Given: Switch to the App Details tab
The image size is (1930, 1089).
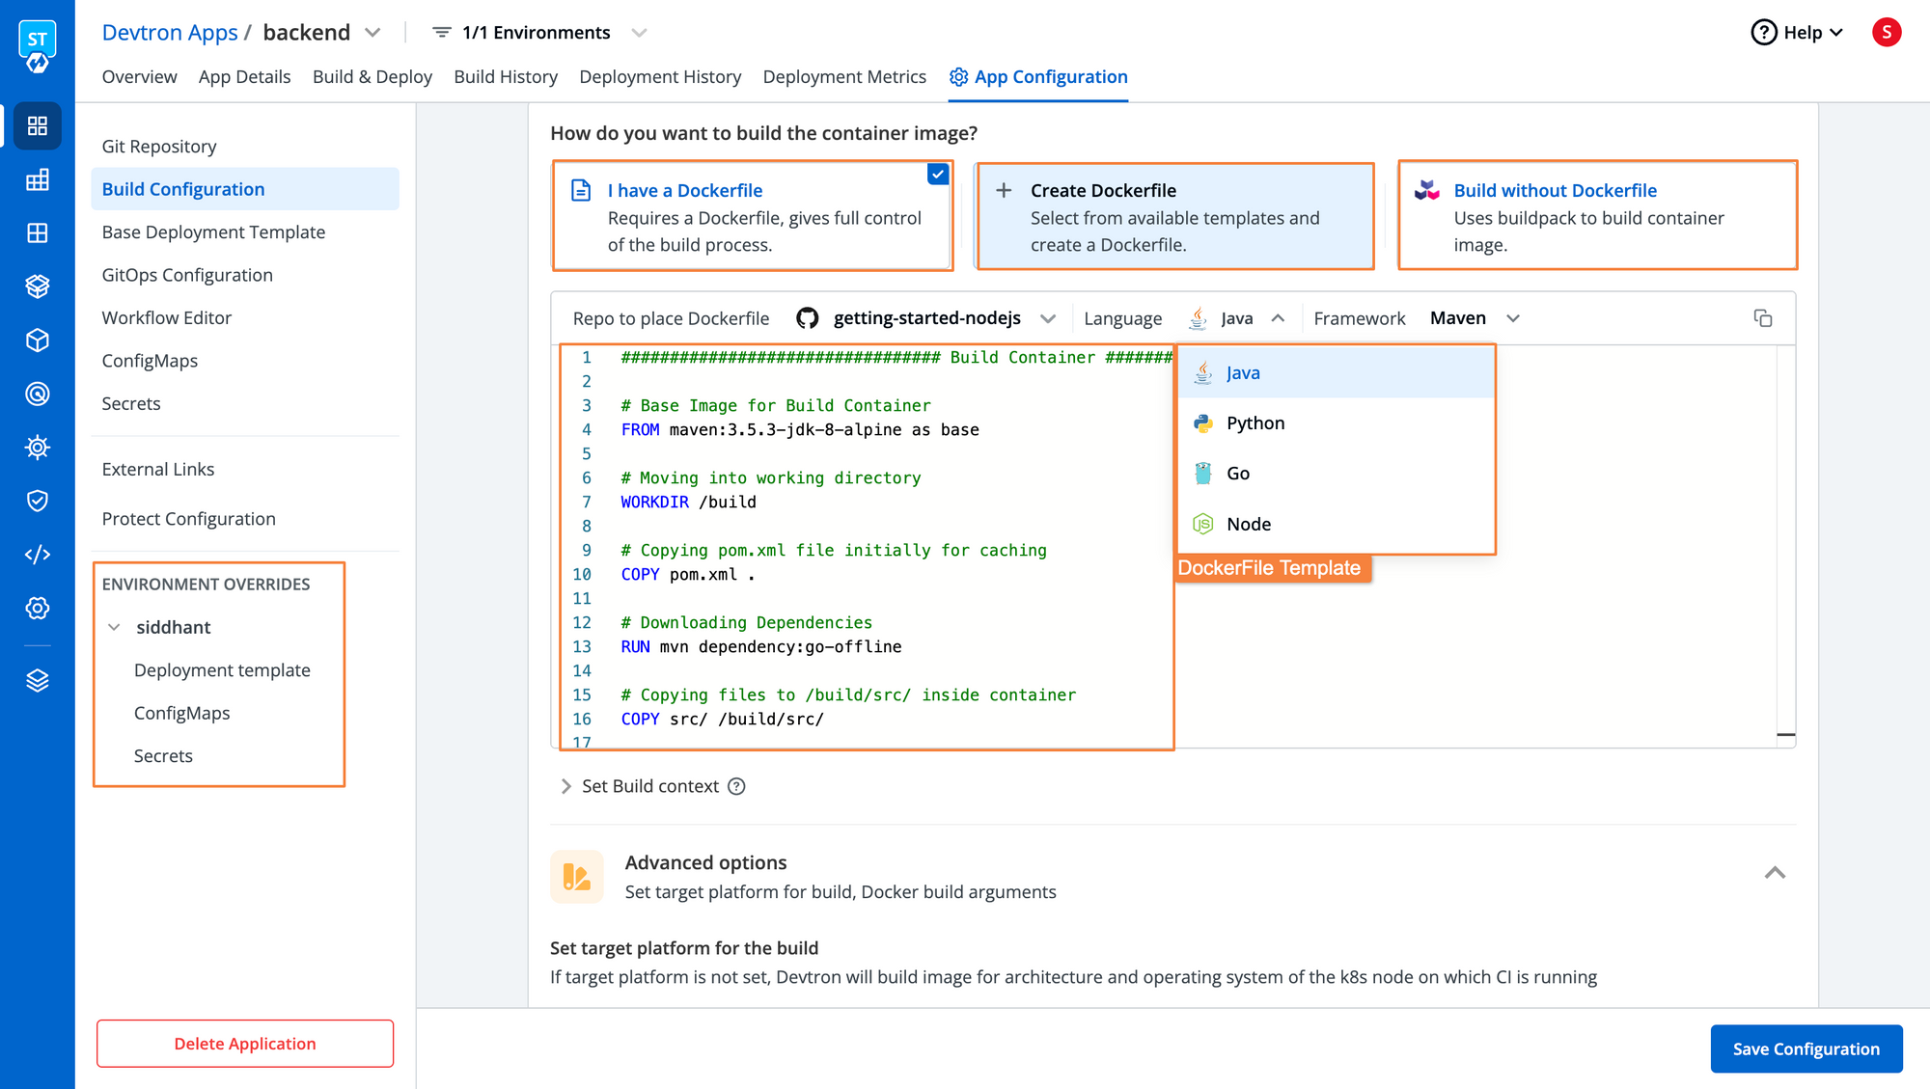Looking at the screenshot, I should (244, 76).
